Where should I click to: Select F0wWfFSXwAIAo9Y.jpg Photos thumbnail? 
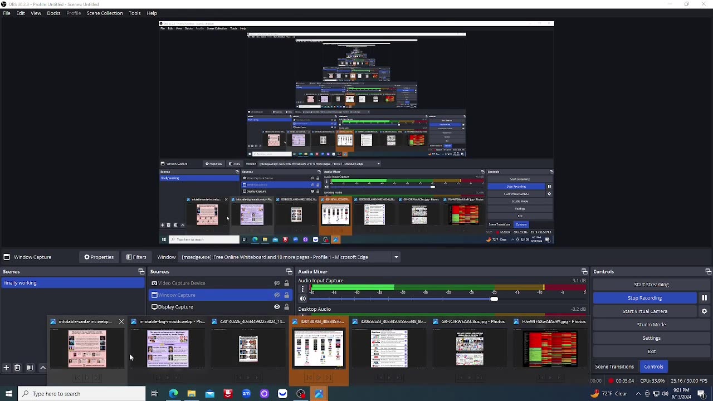point(550,349)
